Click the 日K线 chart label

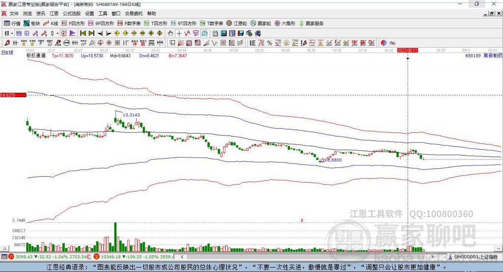tap(7, 53)
